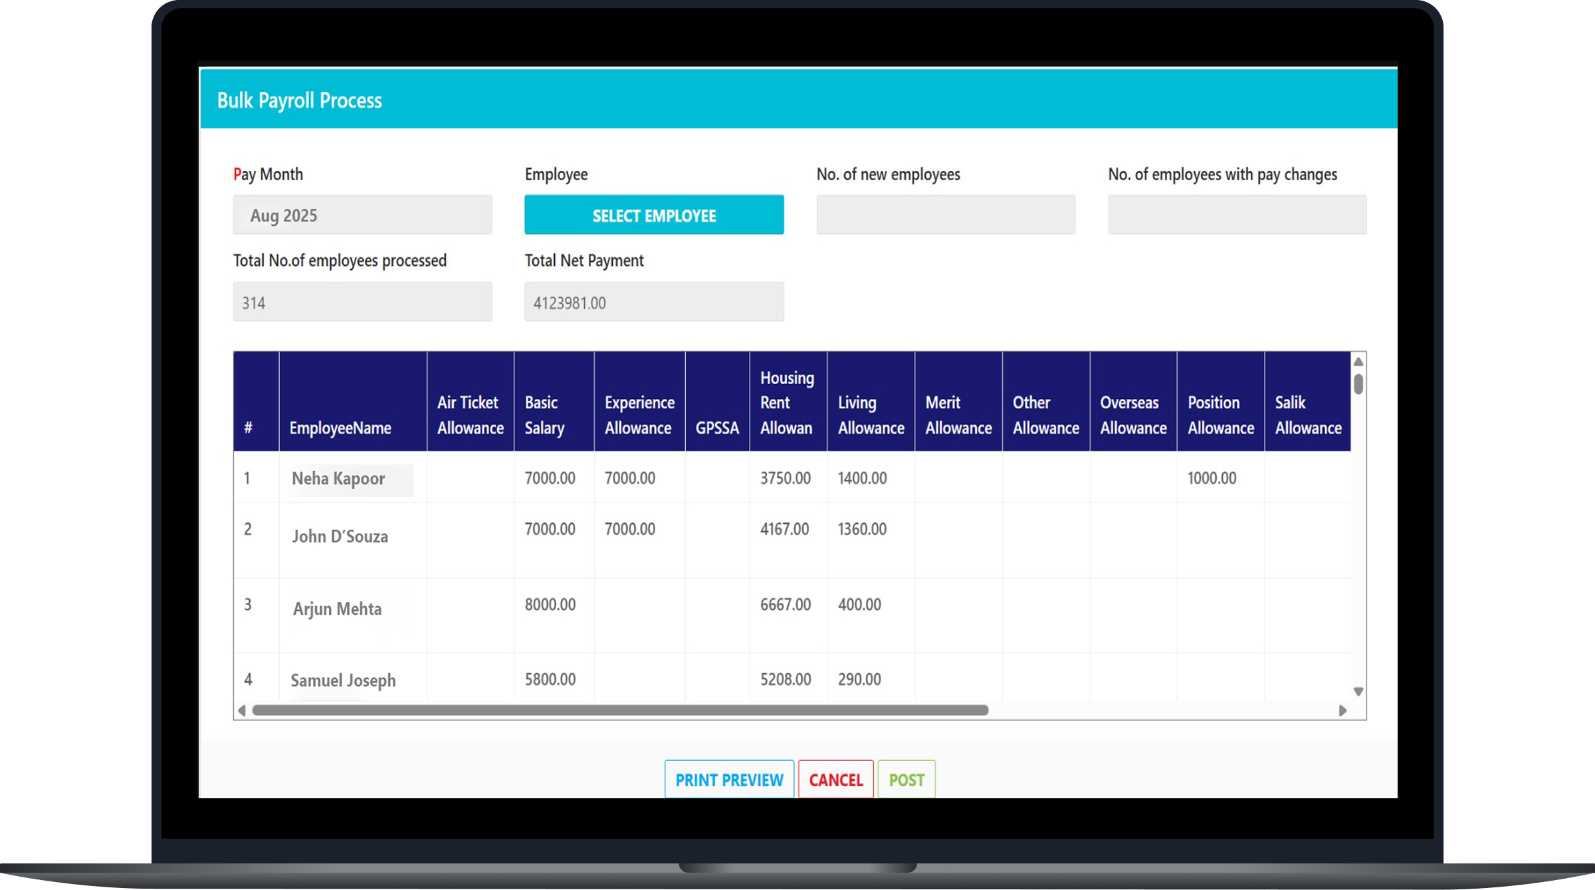Screen dimensions: 1595x890
Task: Click Total Net Payment field 4123981.00
Action: 654,302
